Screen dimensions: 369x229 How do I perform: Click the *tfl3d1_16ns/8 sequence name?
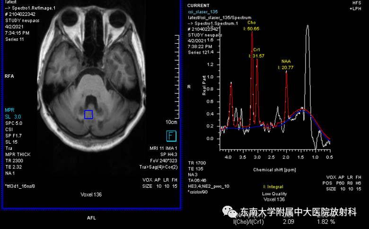tap(20, 186)
